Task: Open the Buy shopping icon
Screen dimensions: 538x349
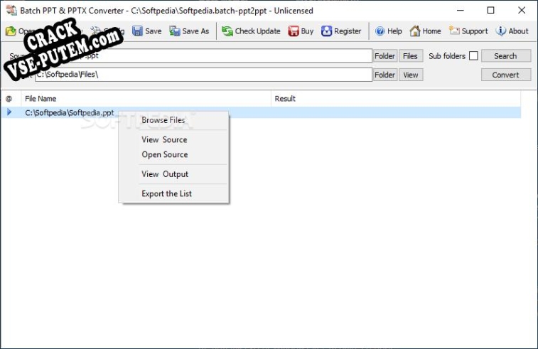Action: pos(294,31)
